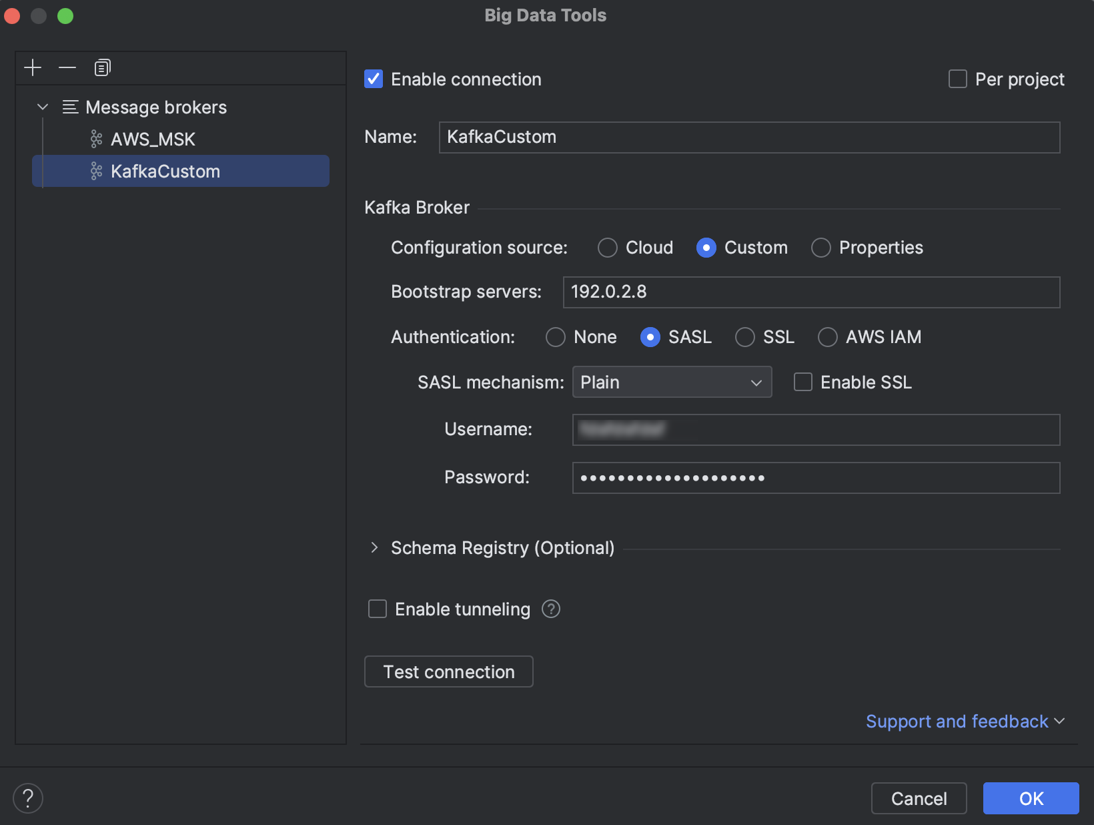Screen dimensions: 1094x825
Task: Duplicate the connection with the copy icon
Action: coord(101,67)
